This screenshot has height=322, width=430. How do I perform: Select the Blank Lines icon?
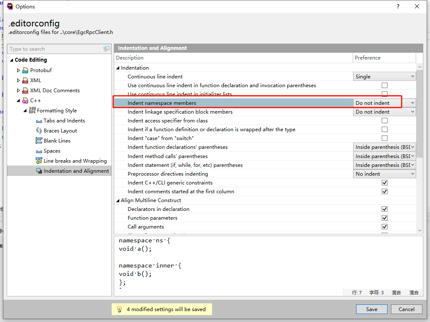(x=39, y=140)
